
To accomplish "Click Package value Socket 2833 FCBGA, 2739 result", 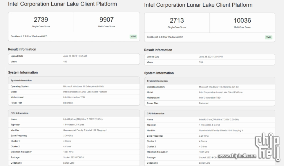I will 73,158.
